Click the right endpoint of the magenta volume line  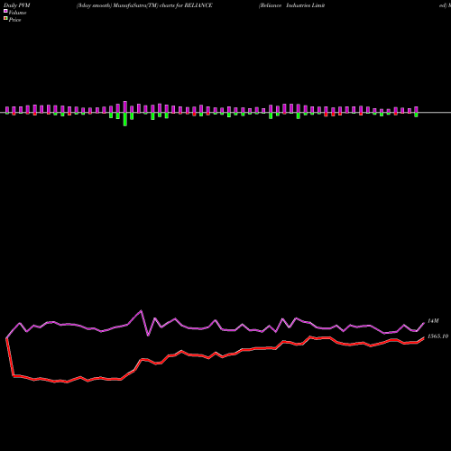(x=424, y=323)
